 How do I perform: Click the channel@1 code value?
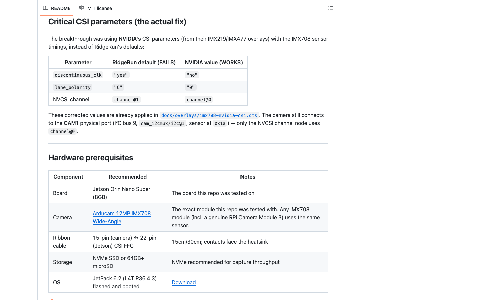coord(126,100)
